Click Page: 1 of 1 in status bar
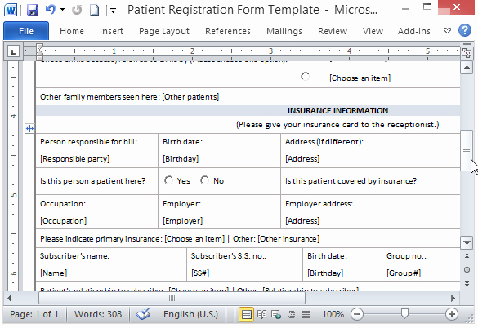Viewport: 478px width, 328px height. coord(34,314)
